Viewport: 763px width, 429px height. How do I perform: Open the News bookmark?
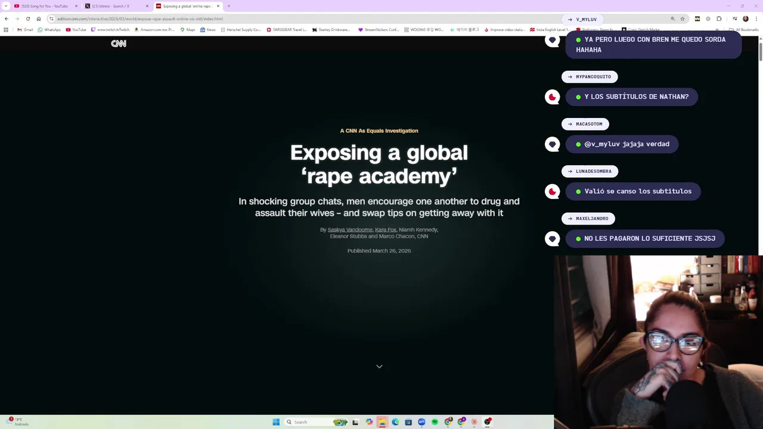[x=208, y=30]
